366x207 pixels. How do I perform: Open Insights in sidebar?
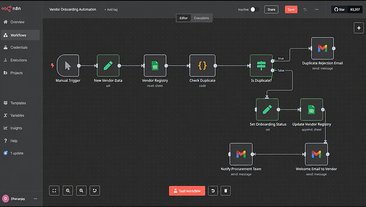coord(20,128)
